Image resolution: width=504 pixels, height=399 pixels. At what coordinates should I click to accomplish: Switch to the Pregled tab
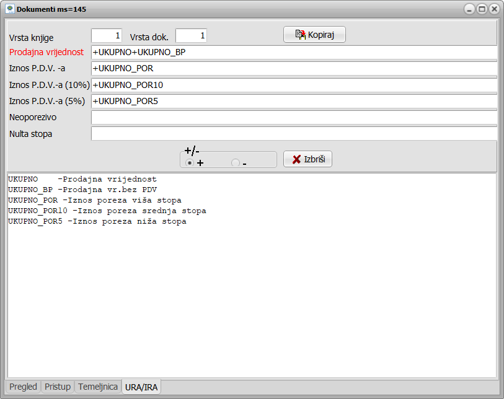(x=23, y=387)
